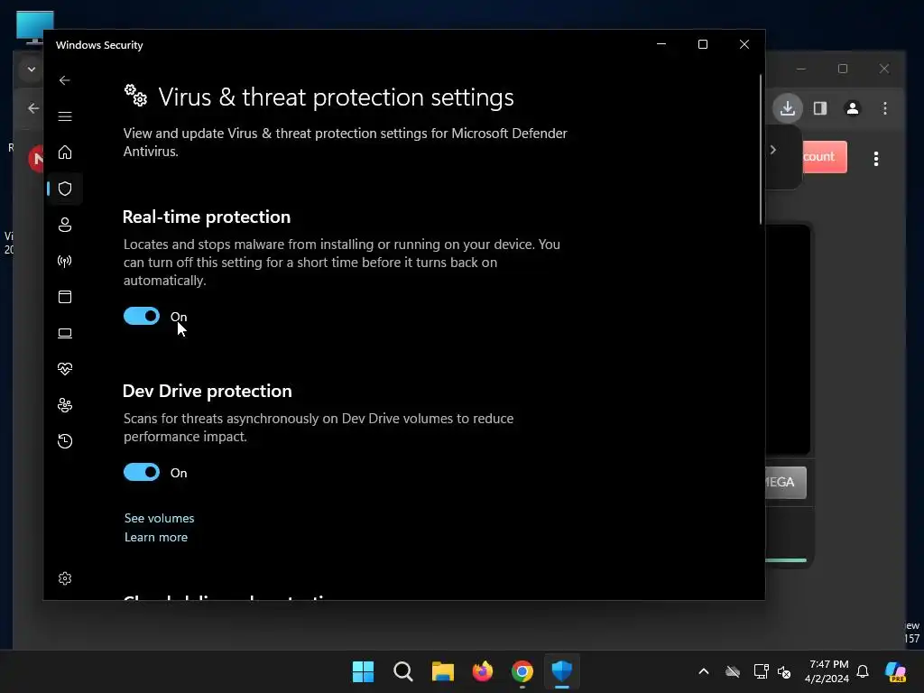The height and width of the screenshot is (693, 924).
Task: Click the muted volume tray icon
Action: pyautogui.click(x=784, y=671)
